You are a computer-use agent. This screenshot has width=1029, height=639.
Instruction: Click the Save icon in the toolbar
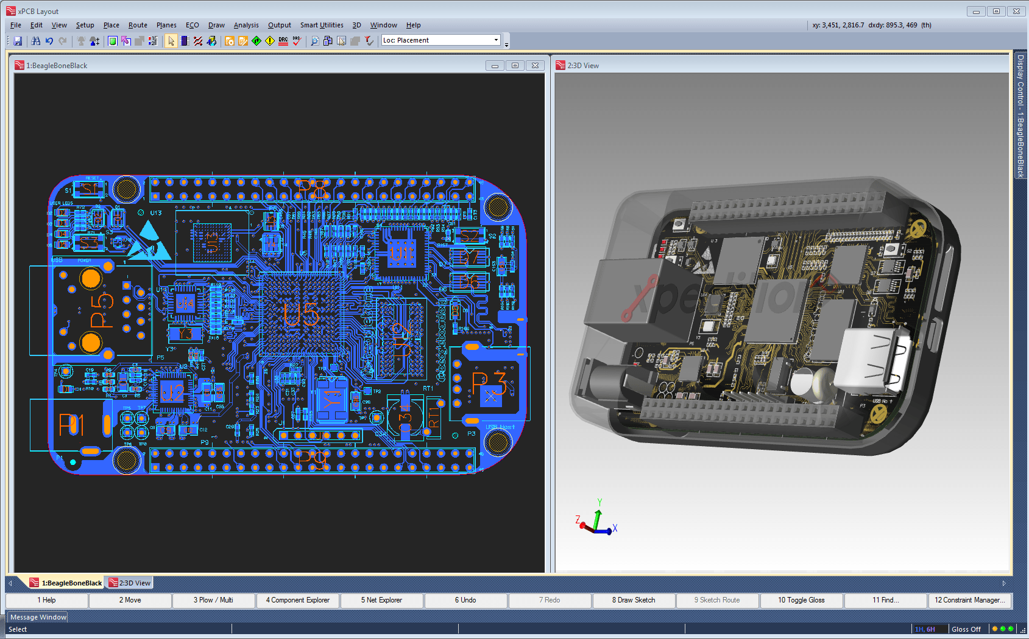[18, 41]
